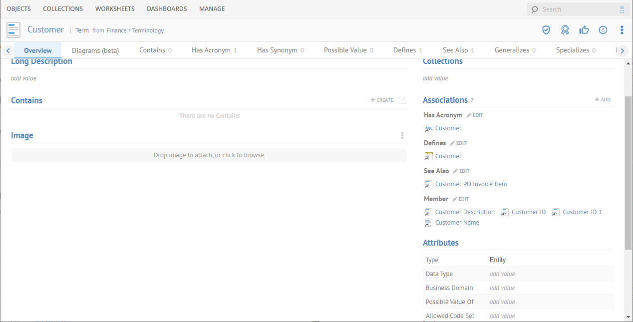Click the shield certification icon
633x322 pixels.
coord(546,30)
